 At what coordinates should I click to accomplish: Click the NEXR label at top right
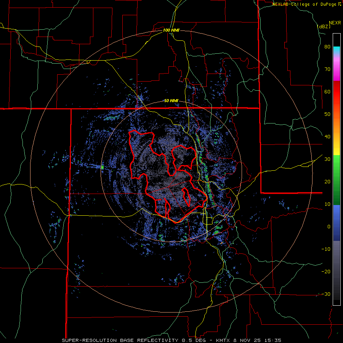[x=335, y=23]
